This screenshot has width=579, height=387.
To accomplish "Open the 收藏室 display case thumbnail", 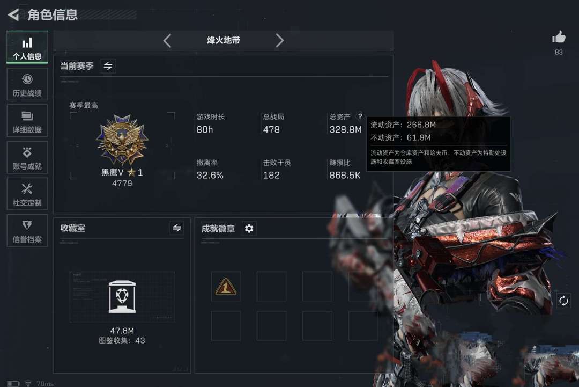I will [x=122, y=297].
